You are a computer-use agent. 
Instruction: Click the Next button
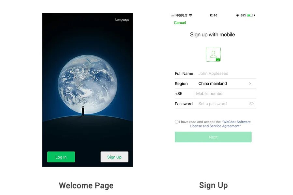213,137
